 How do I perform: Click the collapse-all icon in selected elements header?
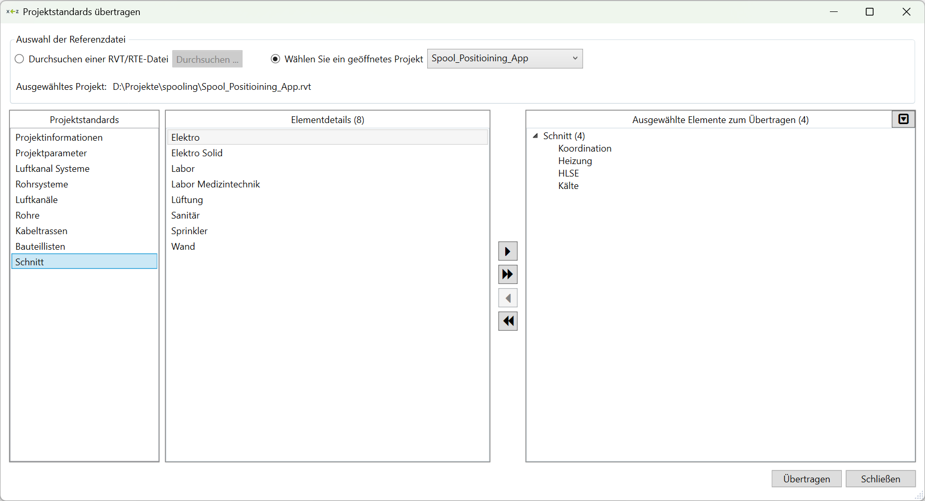click(903, 119)
